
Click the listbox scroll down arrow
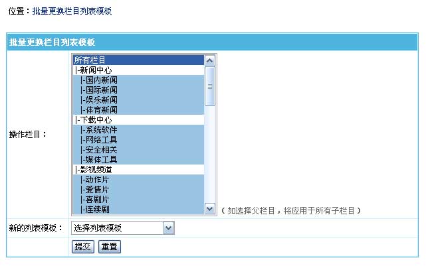point(210,208)
